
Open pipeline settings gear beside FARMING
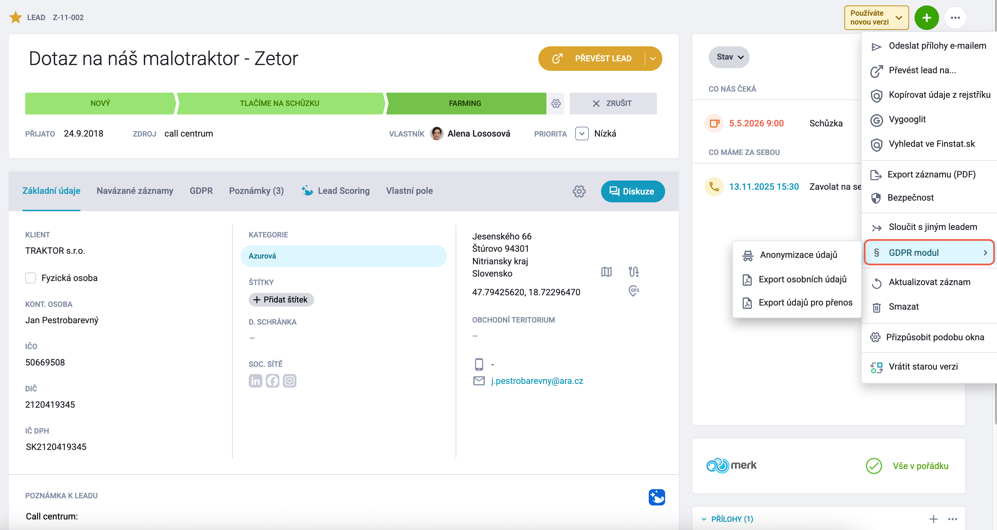click(556, 103)
